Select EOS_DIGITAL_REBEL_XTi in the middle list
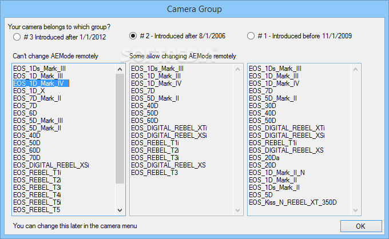This screenshot has height=239, width=389. [x=169, y=128]
